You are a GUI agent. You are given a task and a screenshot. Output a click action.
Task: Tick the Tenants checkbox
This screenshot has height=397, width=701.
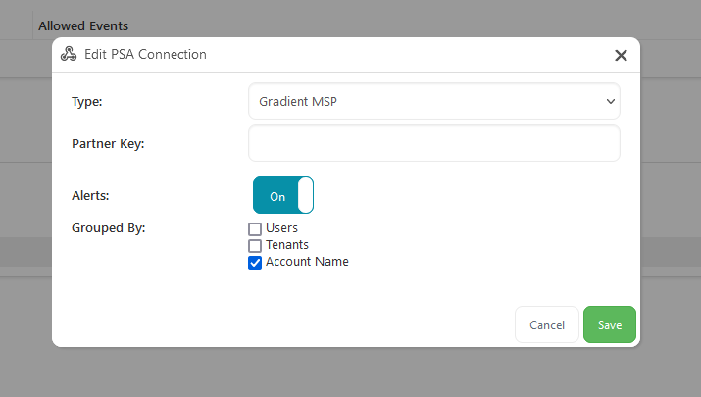click(255, 245)
